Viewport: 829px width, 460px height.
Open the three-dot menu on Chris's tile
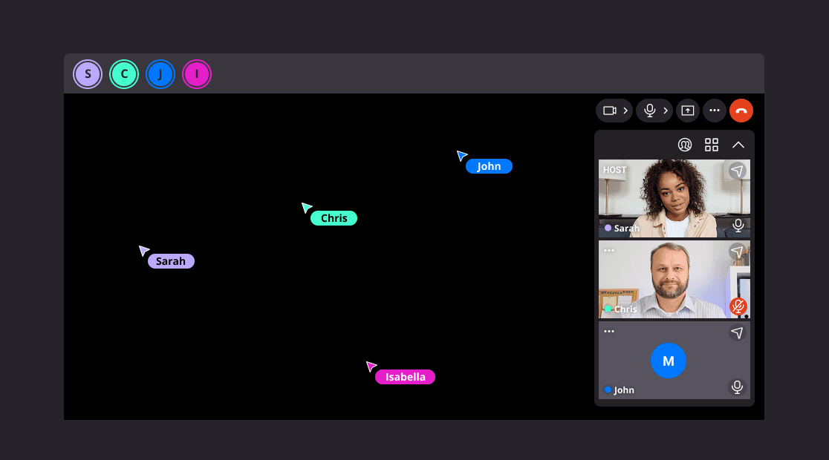click(608, 250)
